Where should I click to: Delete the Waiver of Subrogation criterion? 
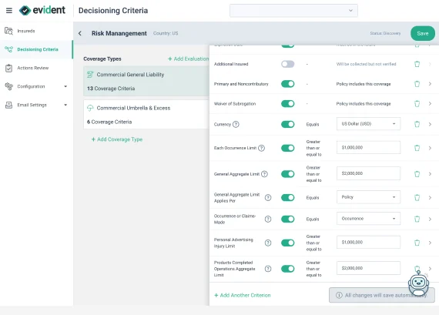coord(417,104)
